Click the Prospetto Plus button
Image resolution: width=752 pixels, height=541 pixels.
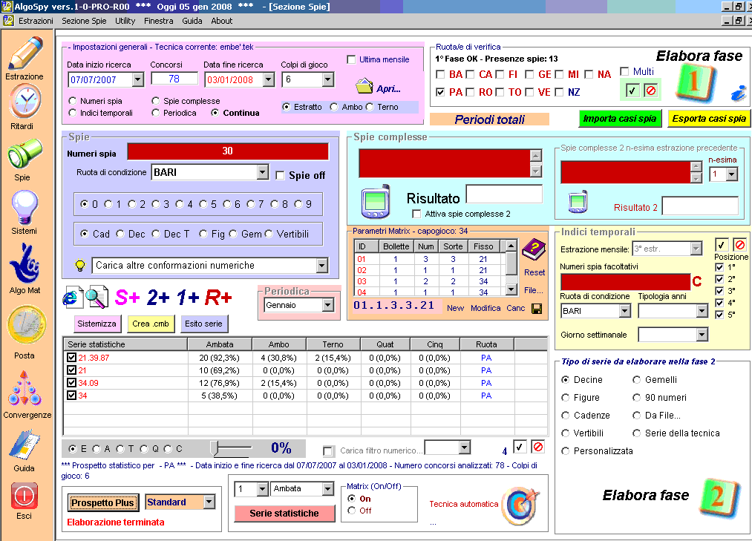point(102,502)
